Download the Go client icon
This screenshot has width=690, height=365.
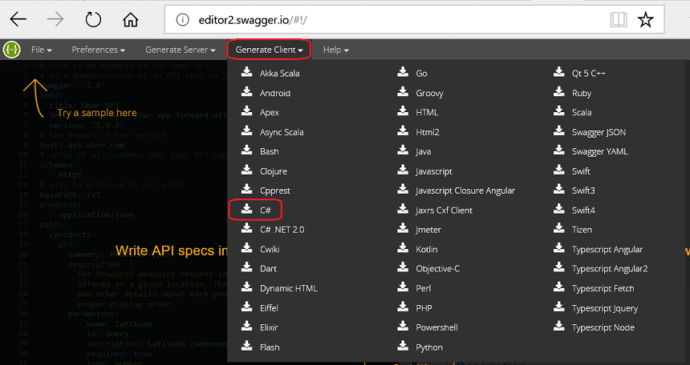pos(403,71)
